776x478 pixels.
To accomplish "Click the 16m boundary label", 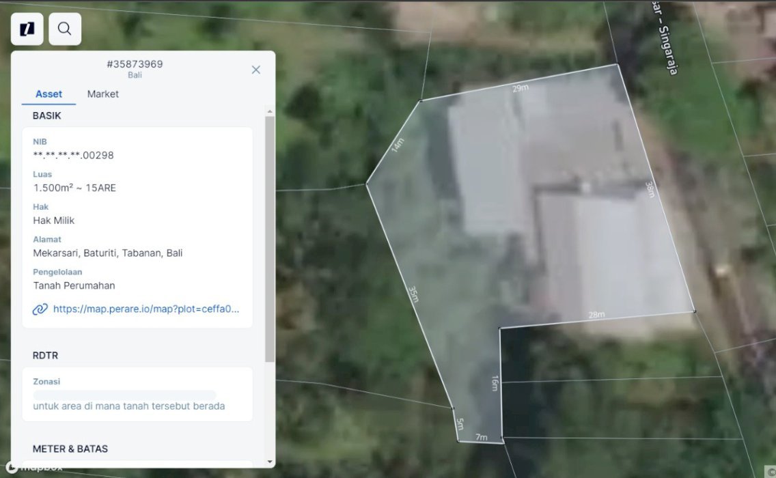I will pyautogui.click(x=495, y=383).
